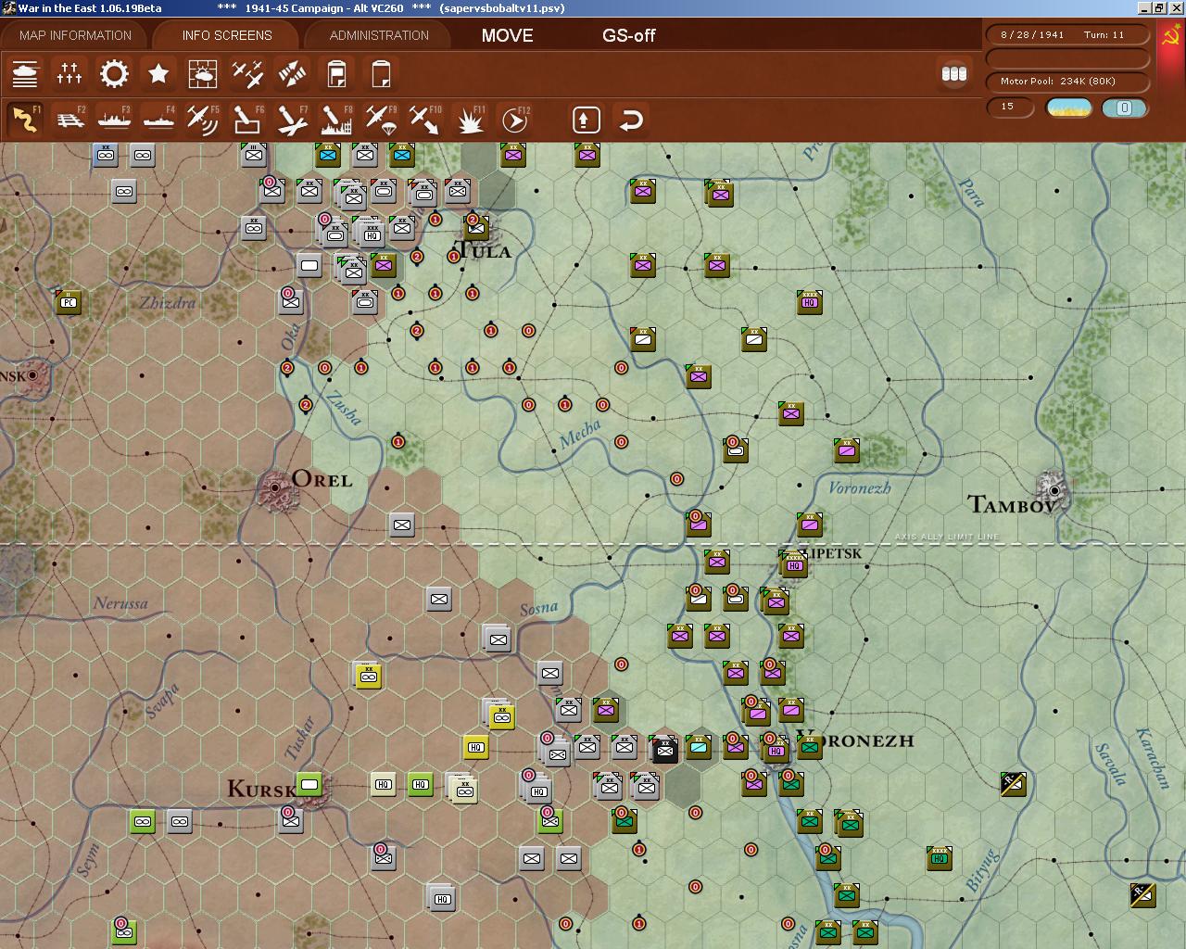Open the production gear icon

click(x=114, y=73)
